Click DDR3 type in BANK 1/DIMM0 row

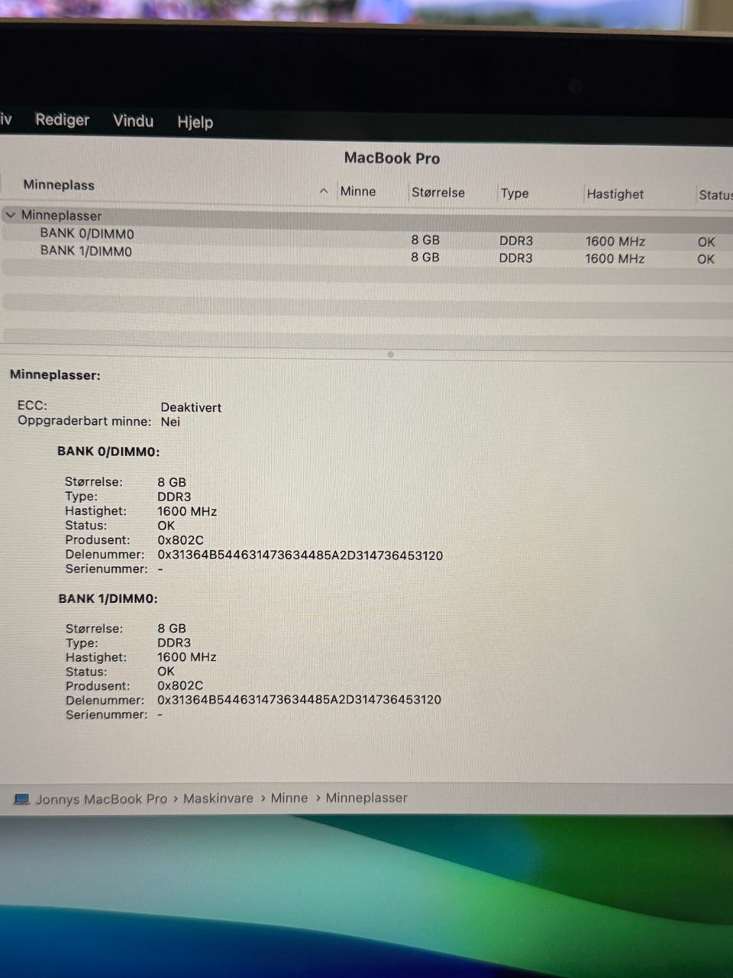516,258
